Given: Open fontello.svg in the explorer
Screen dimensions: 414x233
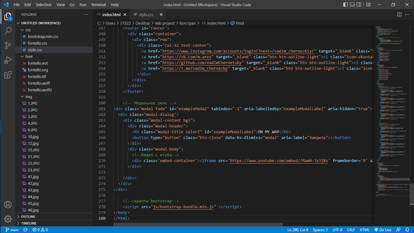Looking at the screenshot, I should [38, 70].
